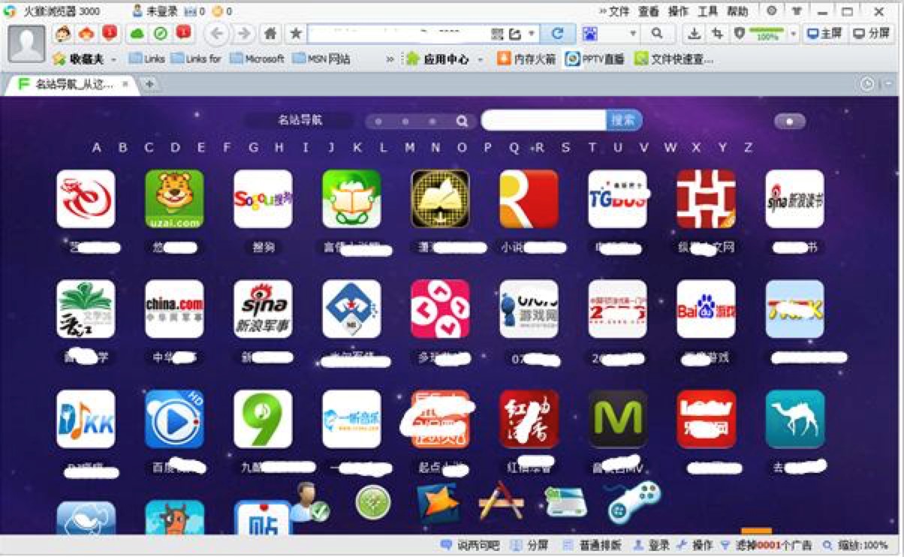Reload the page with refresh button
The image size is (904, 557).
557,34
